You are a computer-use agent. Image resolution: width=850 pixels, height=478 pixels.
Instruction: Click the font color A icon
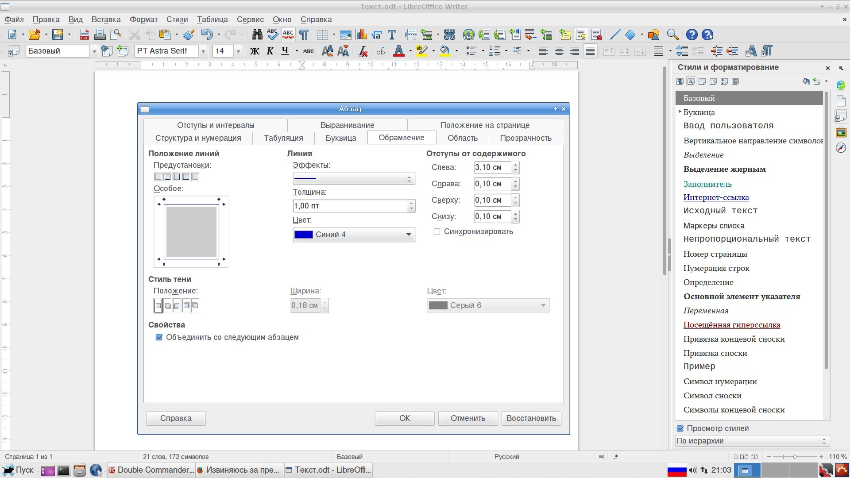[x=399, y=51]
